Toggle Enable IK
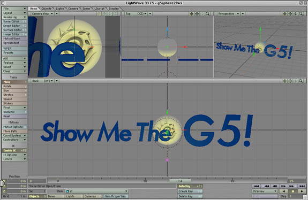Image resolution: width=308 pixels, height=200 pixels. pyautogui.click(x=14, y=151)
